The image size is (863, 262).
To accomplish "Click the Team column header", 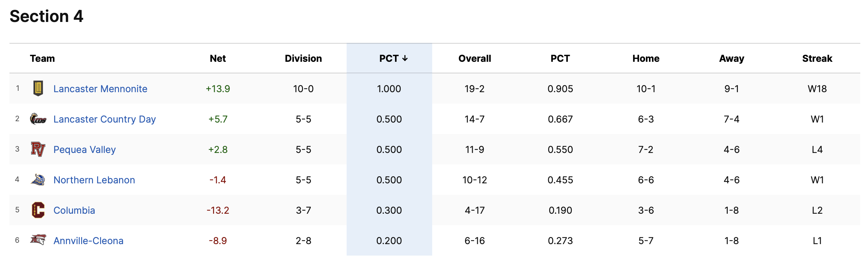I will (42, 58).
